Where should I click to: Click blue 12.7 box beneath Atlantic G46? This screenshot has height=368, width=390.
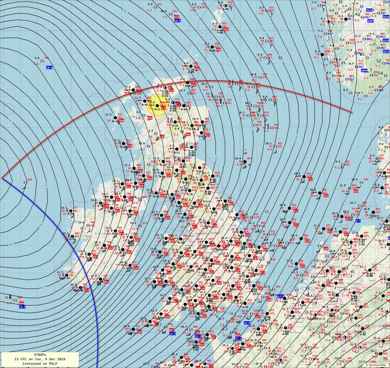click(x=22, y=307)
